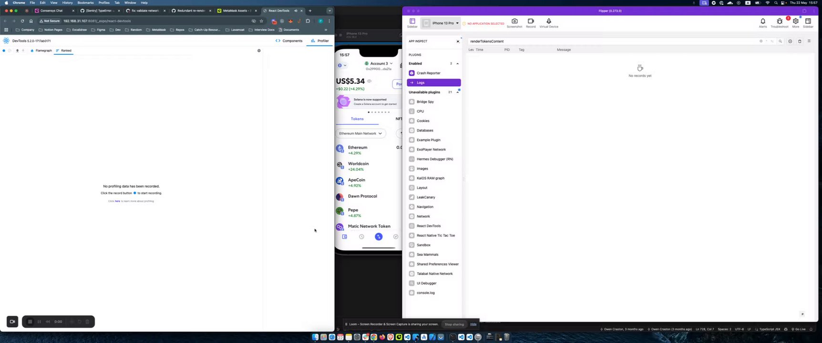The width and height of the screenshot is (822, 343).
Task: Open the Ranked tab
Action: tap(63, 50)
